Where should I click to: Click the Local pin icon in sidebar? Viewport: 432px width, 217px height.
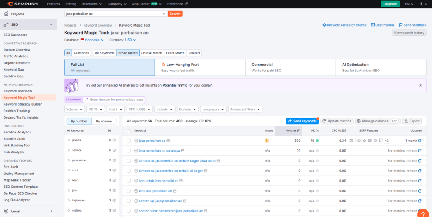coord(6,211)
